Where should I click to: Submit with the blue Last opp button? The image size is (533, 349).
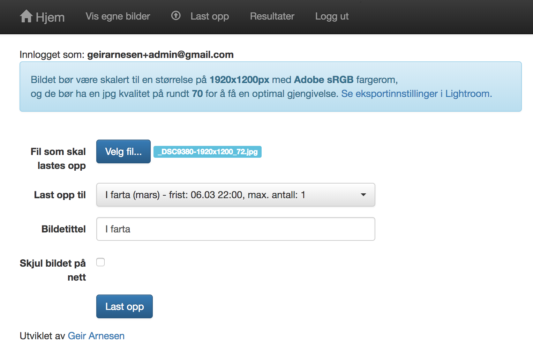[x=125, y=306]
